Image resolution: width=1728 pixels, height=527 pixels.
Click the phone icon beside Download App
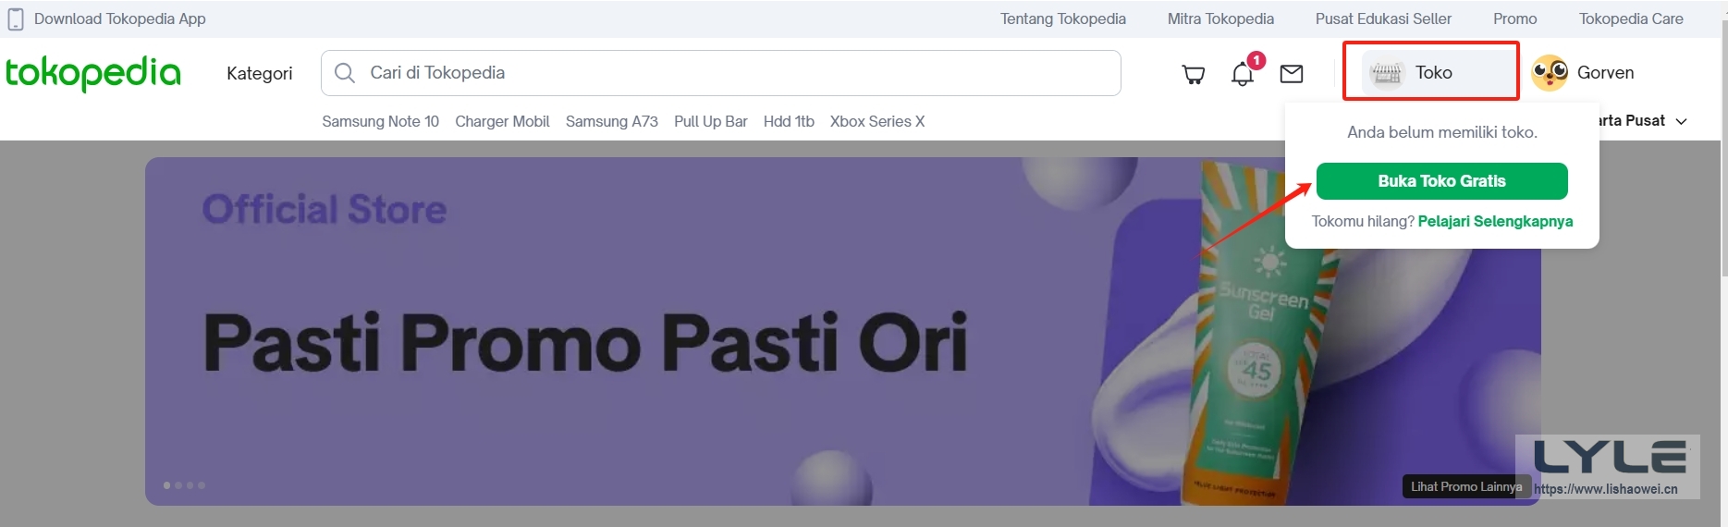[x=16, y=18]
